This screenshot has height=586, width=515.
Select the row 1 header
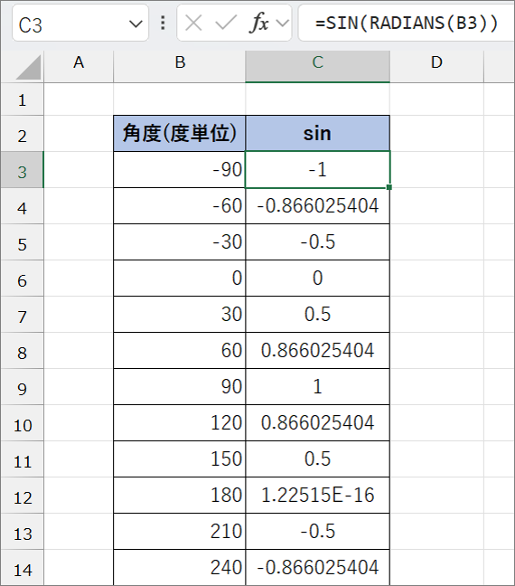click(x=22, y=99)
